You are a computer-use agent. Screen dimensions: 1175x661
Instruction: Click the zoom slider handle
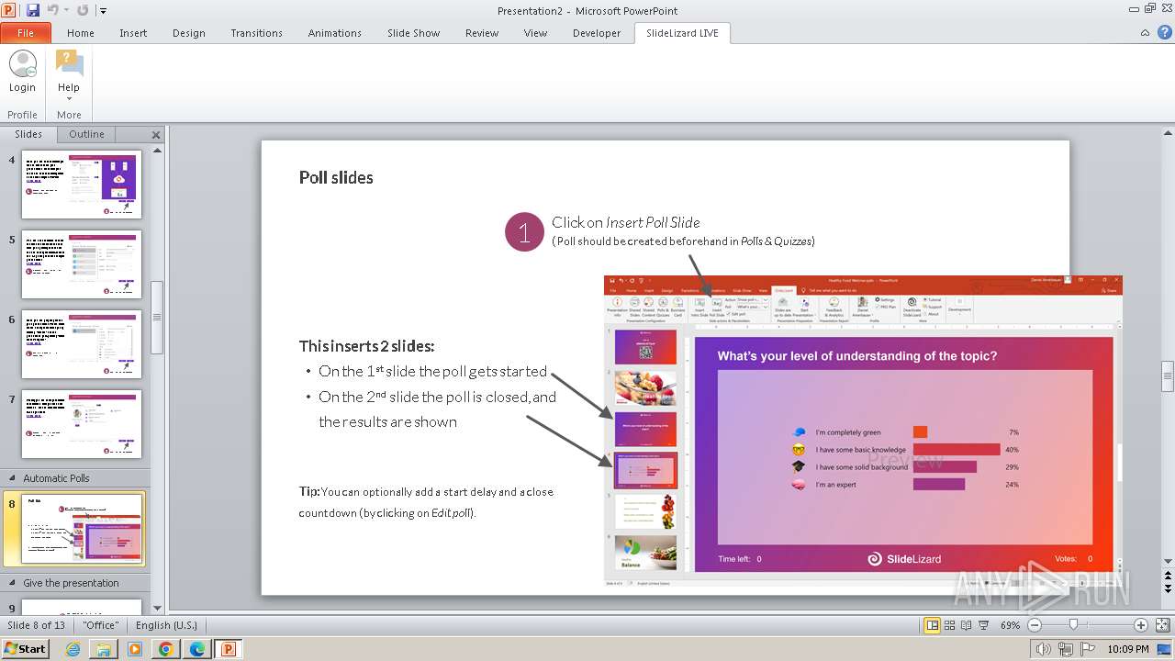(1073, 625)
